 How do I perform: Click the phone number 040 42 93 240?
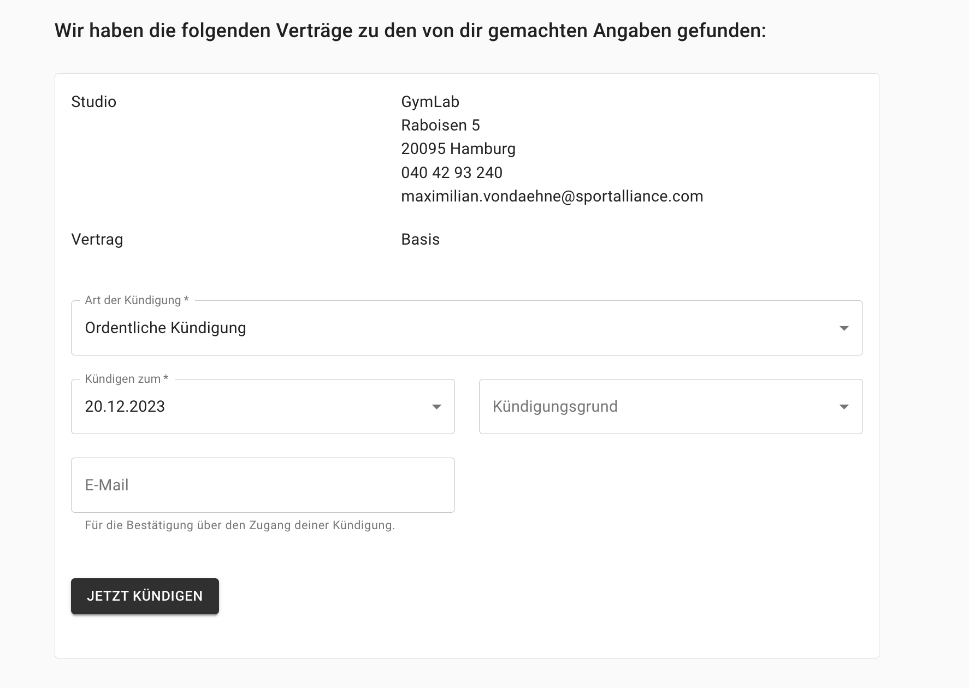(452, 173)
